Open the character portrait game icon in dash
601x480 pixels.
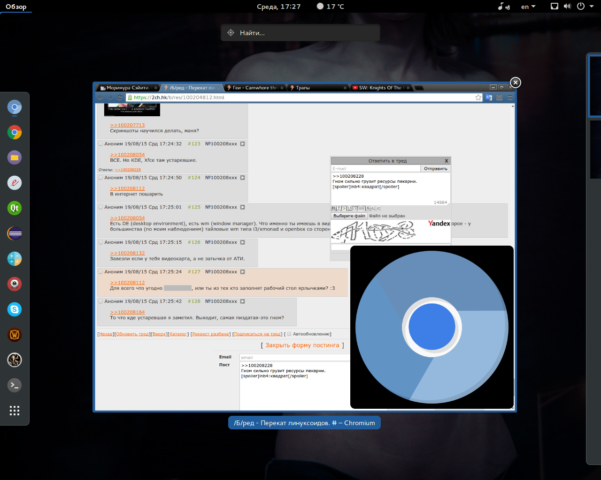pyautogui.click(x=15, y=360)
